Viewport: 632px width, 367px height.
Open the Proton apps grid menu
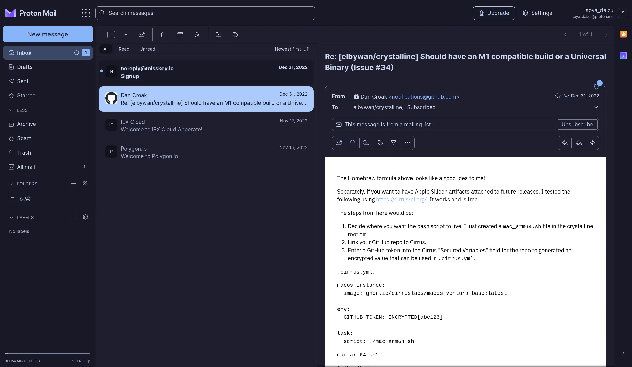point(86,13)
